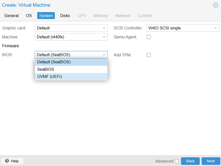Viewport: 221px width, 166px height.
Task: Close the Create Virtual Machine dialog
Action: [215, 5]
